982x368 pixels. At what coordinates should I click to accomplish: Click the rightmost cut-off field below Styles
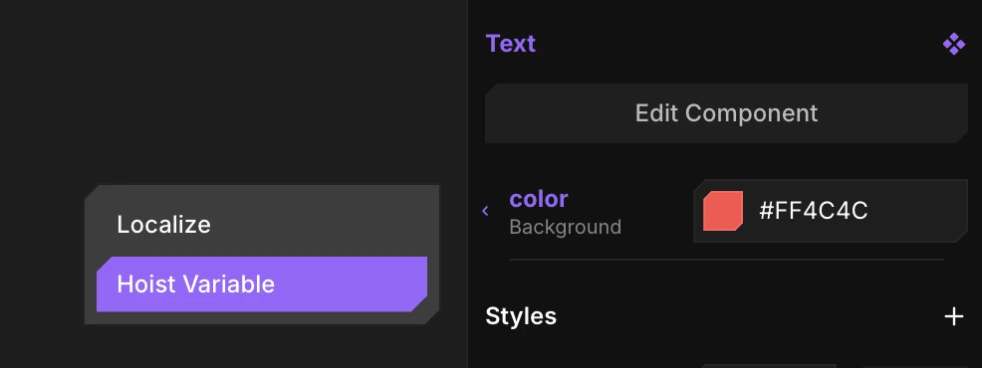(x=915, y=366)
